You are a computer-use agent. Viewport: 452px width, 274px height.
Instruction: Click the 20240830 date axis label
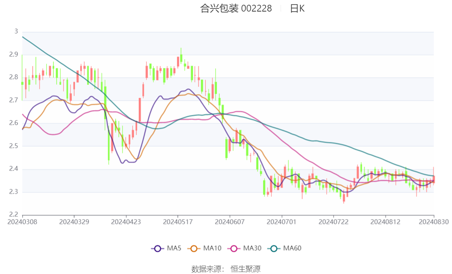(434, 222)
